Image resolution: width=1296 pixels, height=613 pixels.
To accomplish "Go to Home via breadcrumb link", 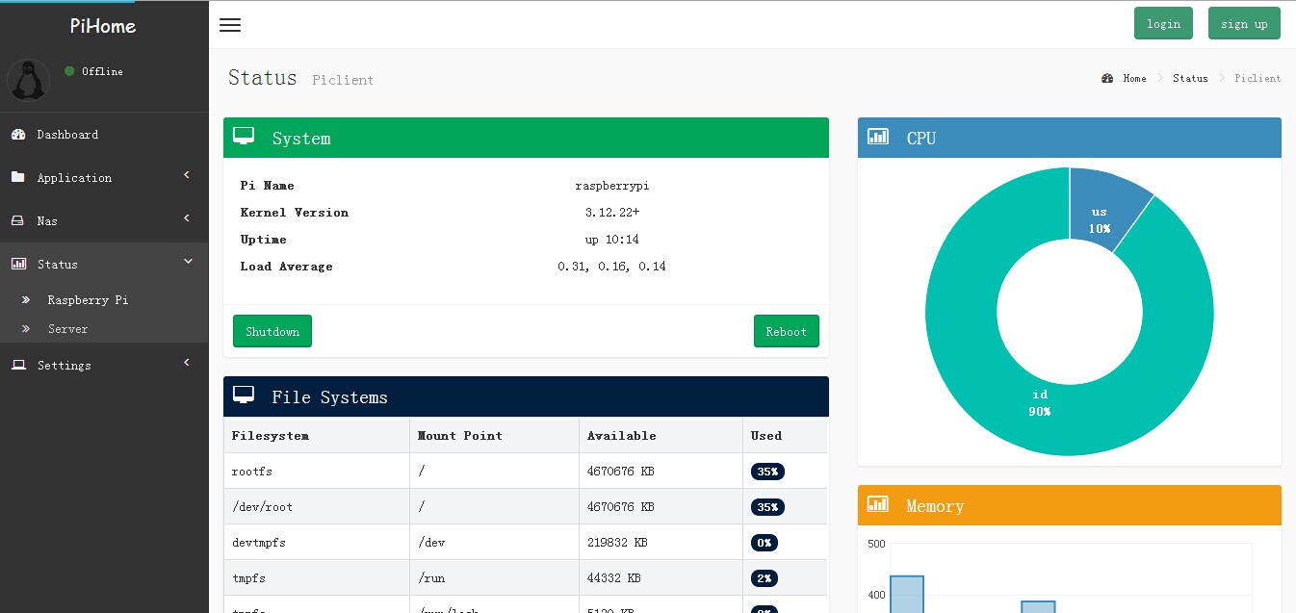I will [x=1133, y=79].
